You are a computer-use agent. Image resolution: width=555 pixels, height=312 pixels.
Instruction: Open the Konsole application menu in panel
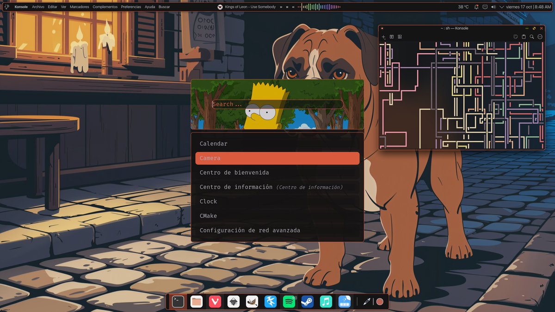[x=21, y=7]
